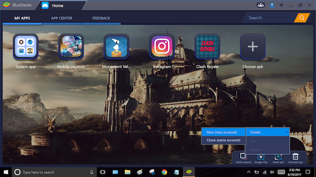Click the taskbar microphone icon
Screen dimensions: 316x177
click(92, 172)
